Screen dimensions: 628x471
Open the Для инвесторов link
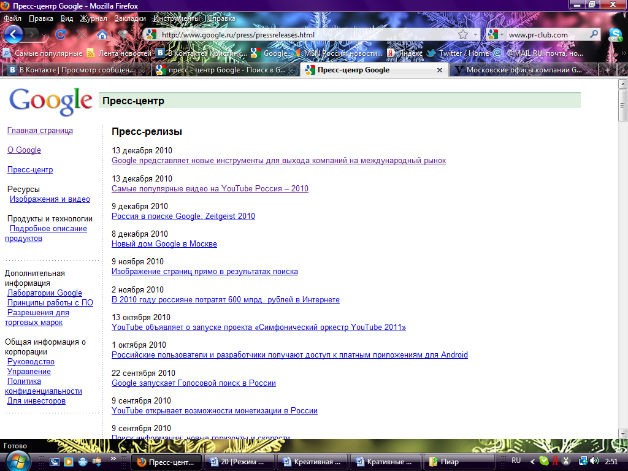click(36, 401)
